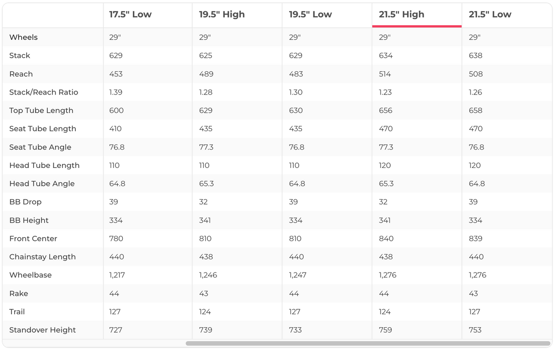Screen dimensions: 558x351
Task: Click the Top Tube Length row label
Action: pyautogui.click(x=41, y=111)
